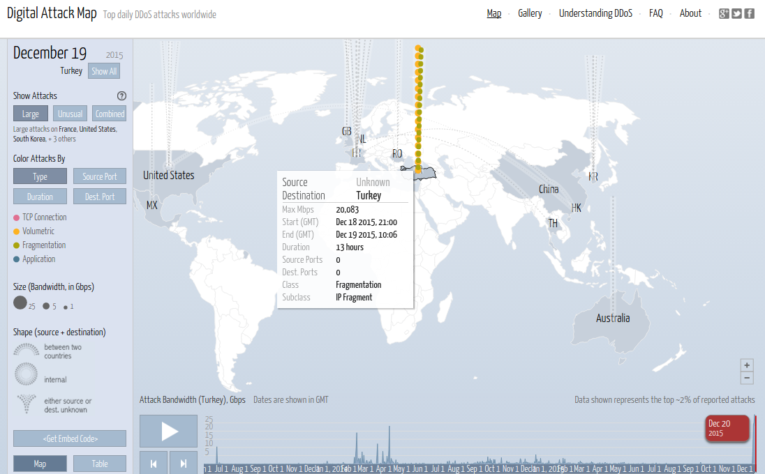Screen dimensions: 765x474
Task: Play the attack timeline animation
Action: [169, 431]
